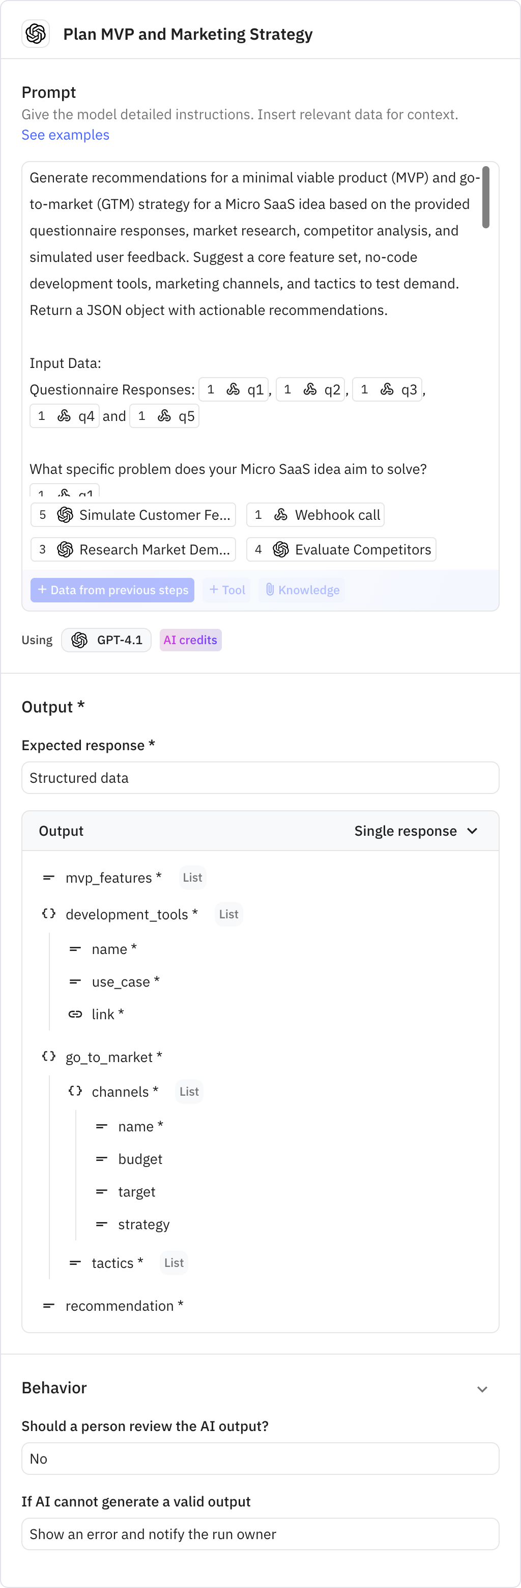Open the Structured data expected response selector
This screenshot has width=521, height=1588.
260,777
